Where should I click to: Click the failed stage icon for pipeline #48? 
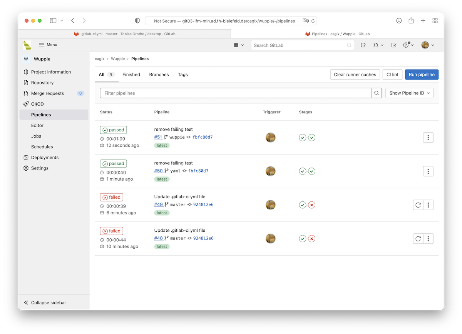coord(312,239)
